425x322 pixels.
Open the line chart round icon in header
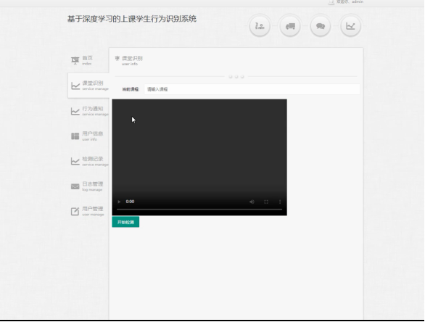tap(350, 26)
